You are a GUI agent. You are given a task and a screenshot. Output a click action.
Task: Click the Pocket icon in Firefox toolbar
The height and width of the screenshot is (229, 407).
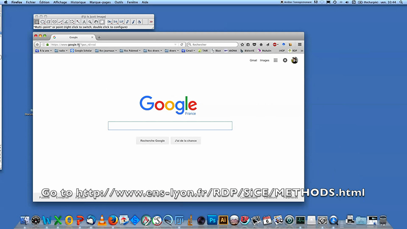(254, 45)
